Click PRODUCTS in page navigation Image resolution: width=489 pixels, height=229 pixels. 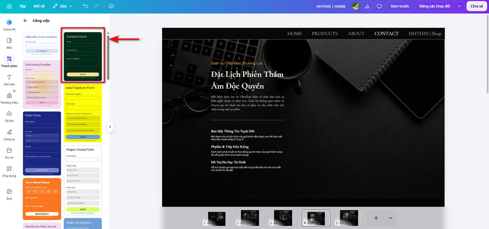click(x=325, y=33)
